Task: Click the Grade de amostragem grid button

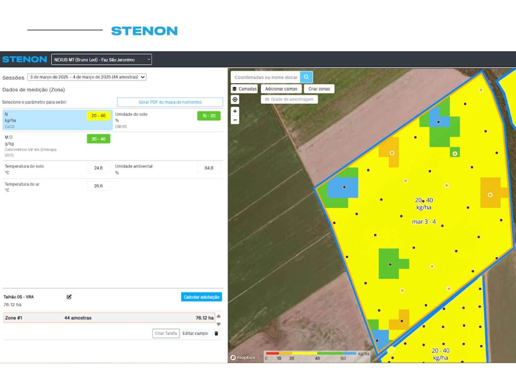Action: (289, 99)
